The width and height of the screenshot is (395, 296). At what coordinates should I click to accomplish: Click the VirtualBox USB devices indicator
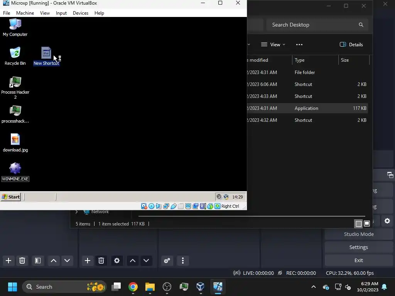173,206
